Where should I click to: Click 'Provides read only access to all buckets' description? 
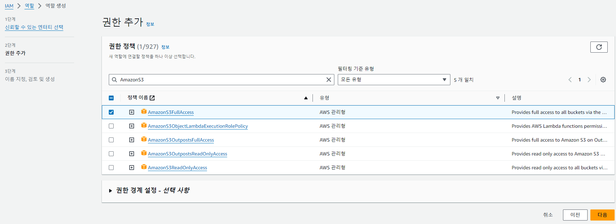pos(559,168)
